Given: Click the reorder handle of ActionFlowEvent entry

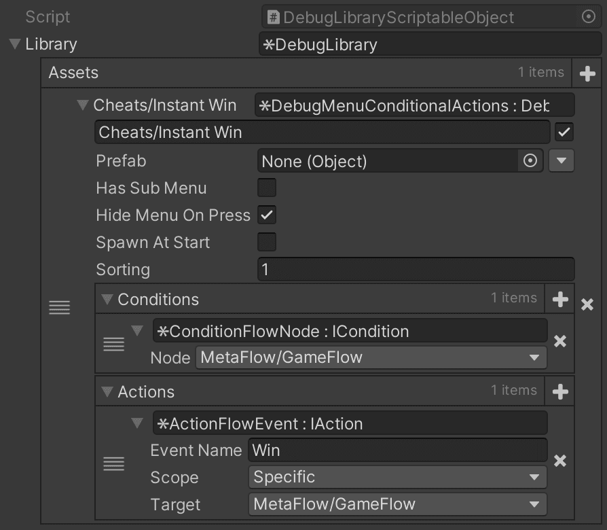Looking at the screenshot, I should [x=113, y=463].
